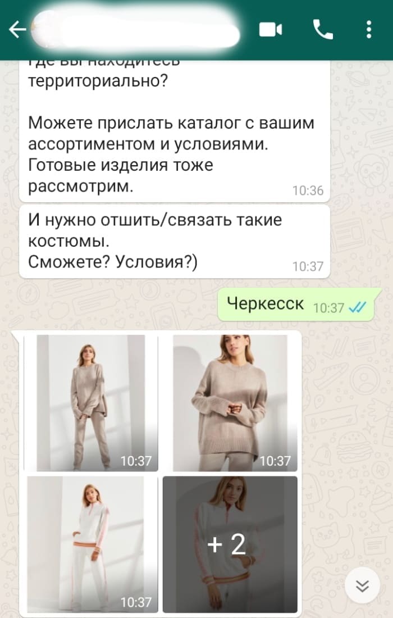Open the three-dot more options menu
393x618 pixels.
tap(369, 30)
